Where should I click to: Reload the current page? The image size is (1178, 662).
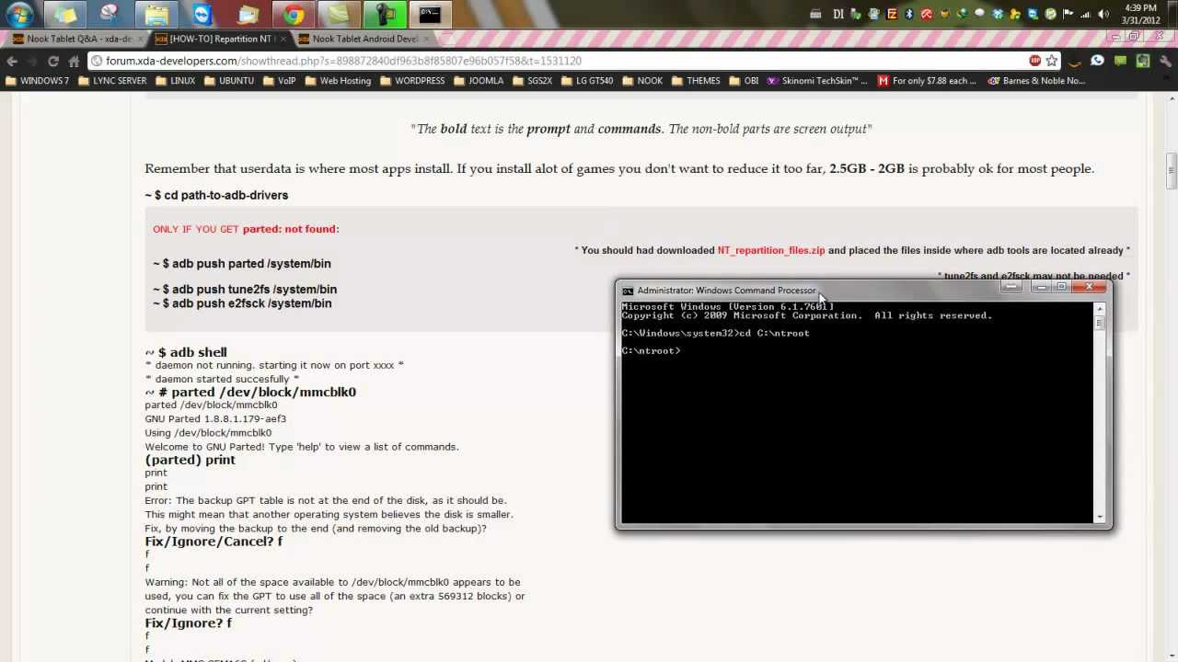[53, 61]
